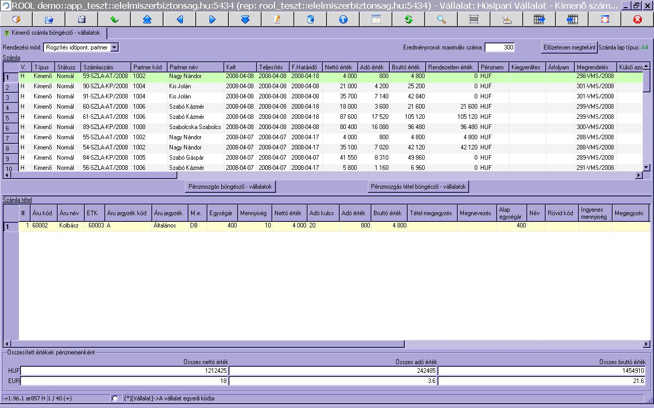Go to previous record with left arrow
This screenshot has height=408, width=654.
tap(179, 19)
